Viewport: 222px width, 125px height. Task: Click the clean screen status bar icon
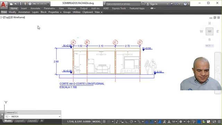(214, 122)
